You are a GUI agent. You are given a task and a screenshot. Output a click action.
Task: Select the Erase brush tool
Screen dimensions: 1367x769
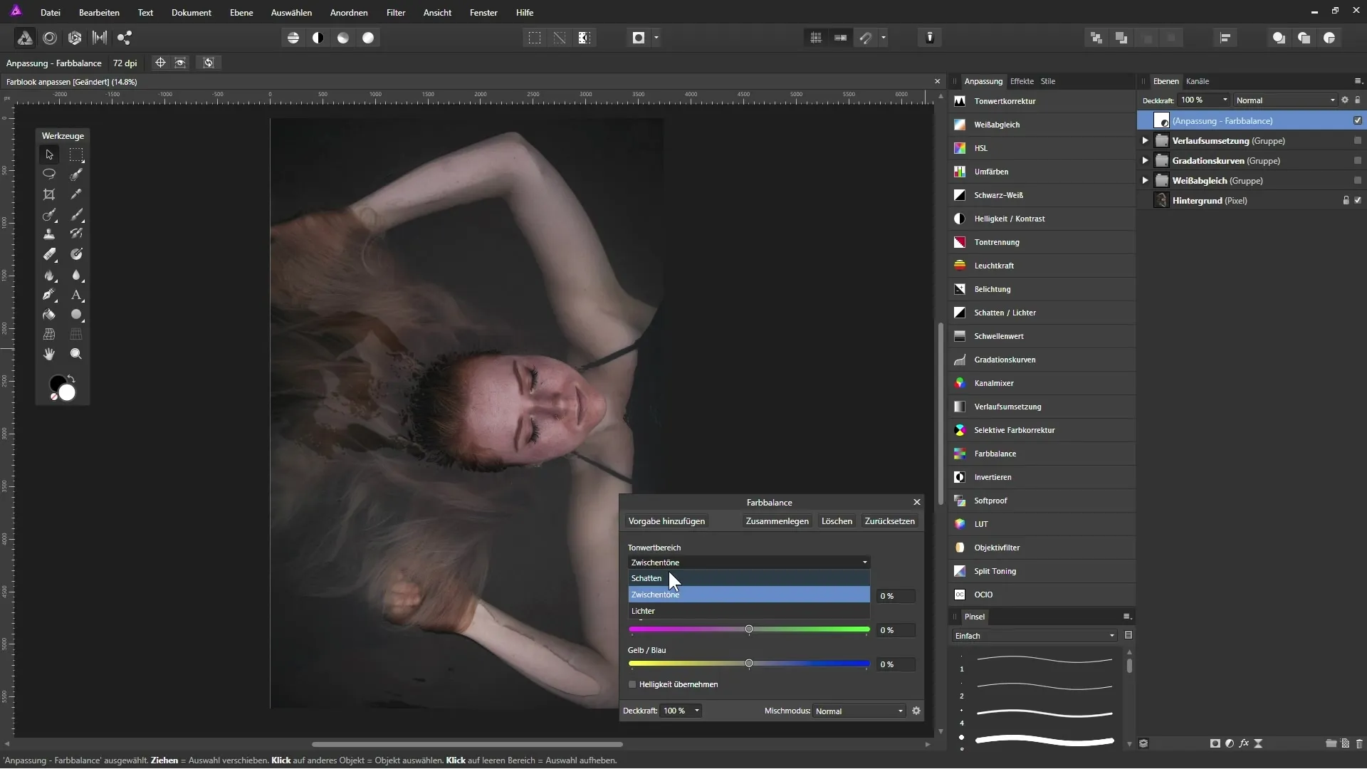click(49, 254)
